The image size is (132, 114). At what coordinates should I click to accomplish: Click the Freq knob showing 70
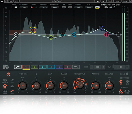point(23,86)
